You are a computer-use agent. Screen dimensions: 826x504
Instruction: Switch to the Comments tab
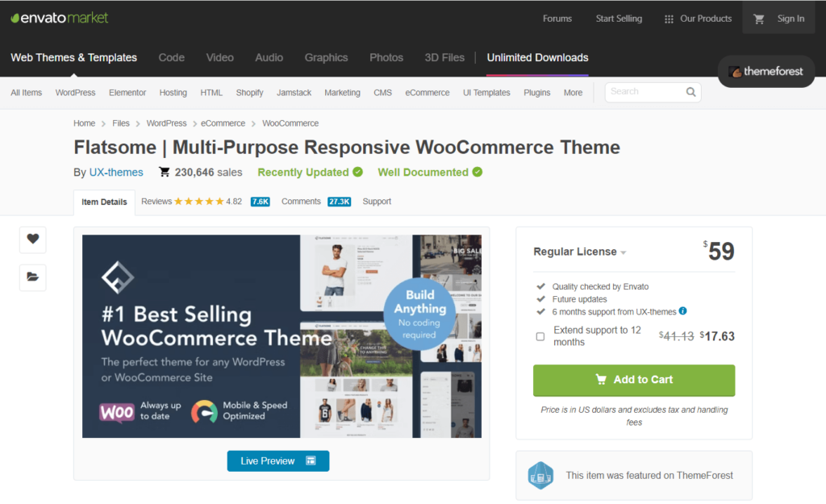[301, 201]
